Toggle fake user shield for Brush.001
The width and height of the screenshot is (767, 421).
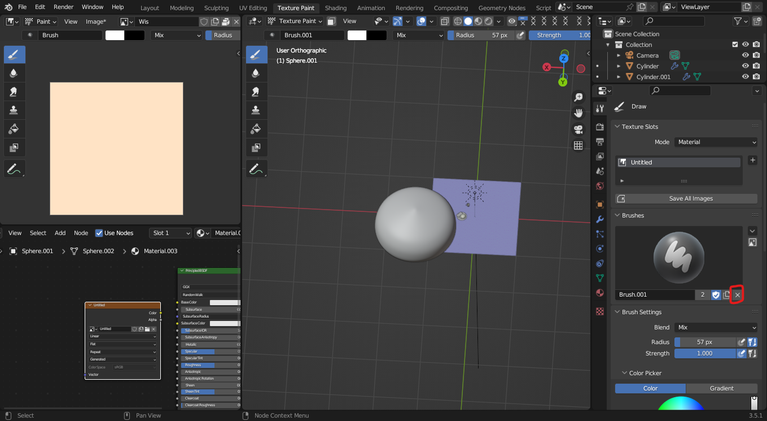pos(716,295)
